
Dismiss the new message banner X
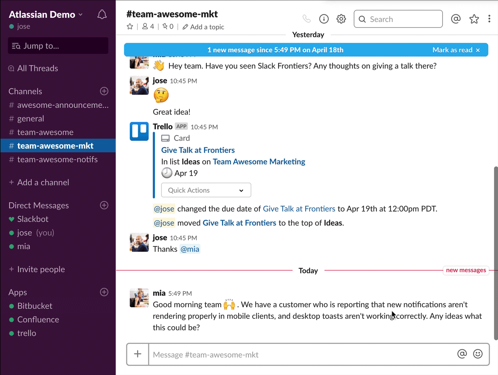[478, 50]
